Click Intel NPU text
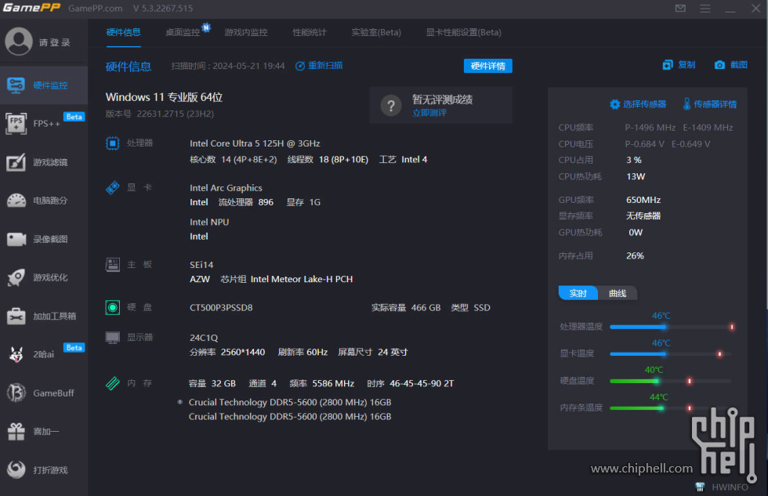Viewport: 768px width, 496px height. click(x=209, y=223)
